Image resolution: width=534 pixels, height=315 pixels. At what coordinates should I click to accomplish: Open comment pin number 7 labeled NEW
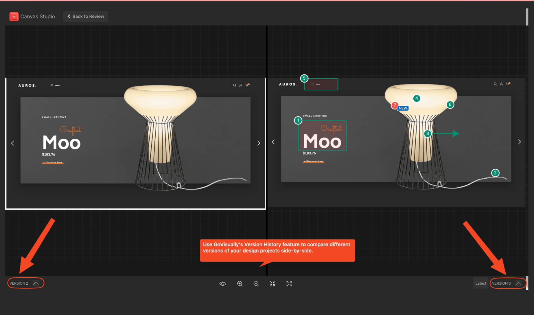pyautogui.click(x=395, y=105)
